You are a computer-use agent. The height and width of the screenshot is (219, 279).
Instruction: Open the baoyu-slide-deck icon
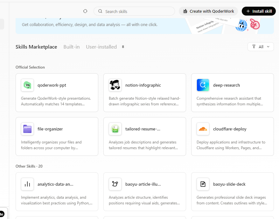point(203,184)
